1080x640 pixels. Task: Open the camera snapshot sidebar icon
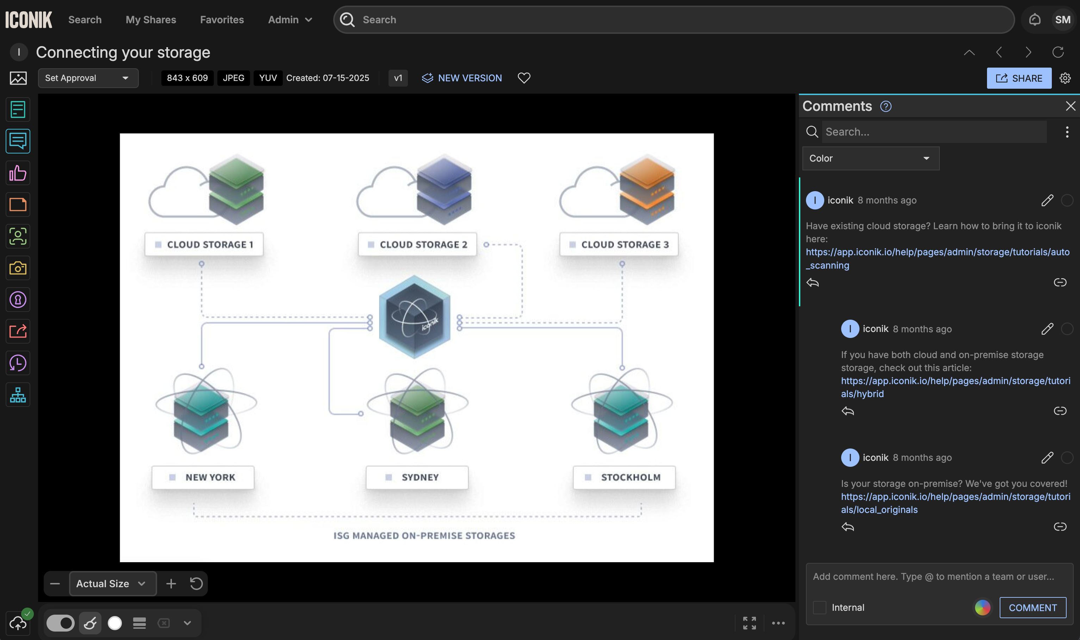click(x=18, y=268)
